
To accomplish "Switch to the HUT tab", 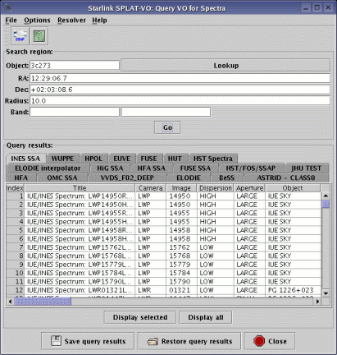I will 175,159.
